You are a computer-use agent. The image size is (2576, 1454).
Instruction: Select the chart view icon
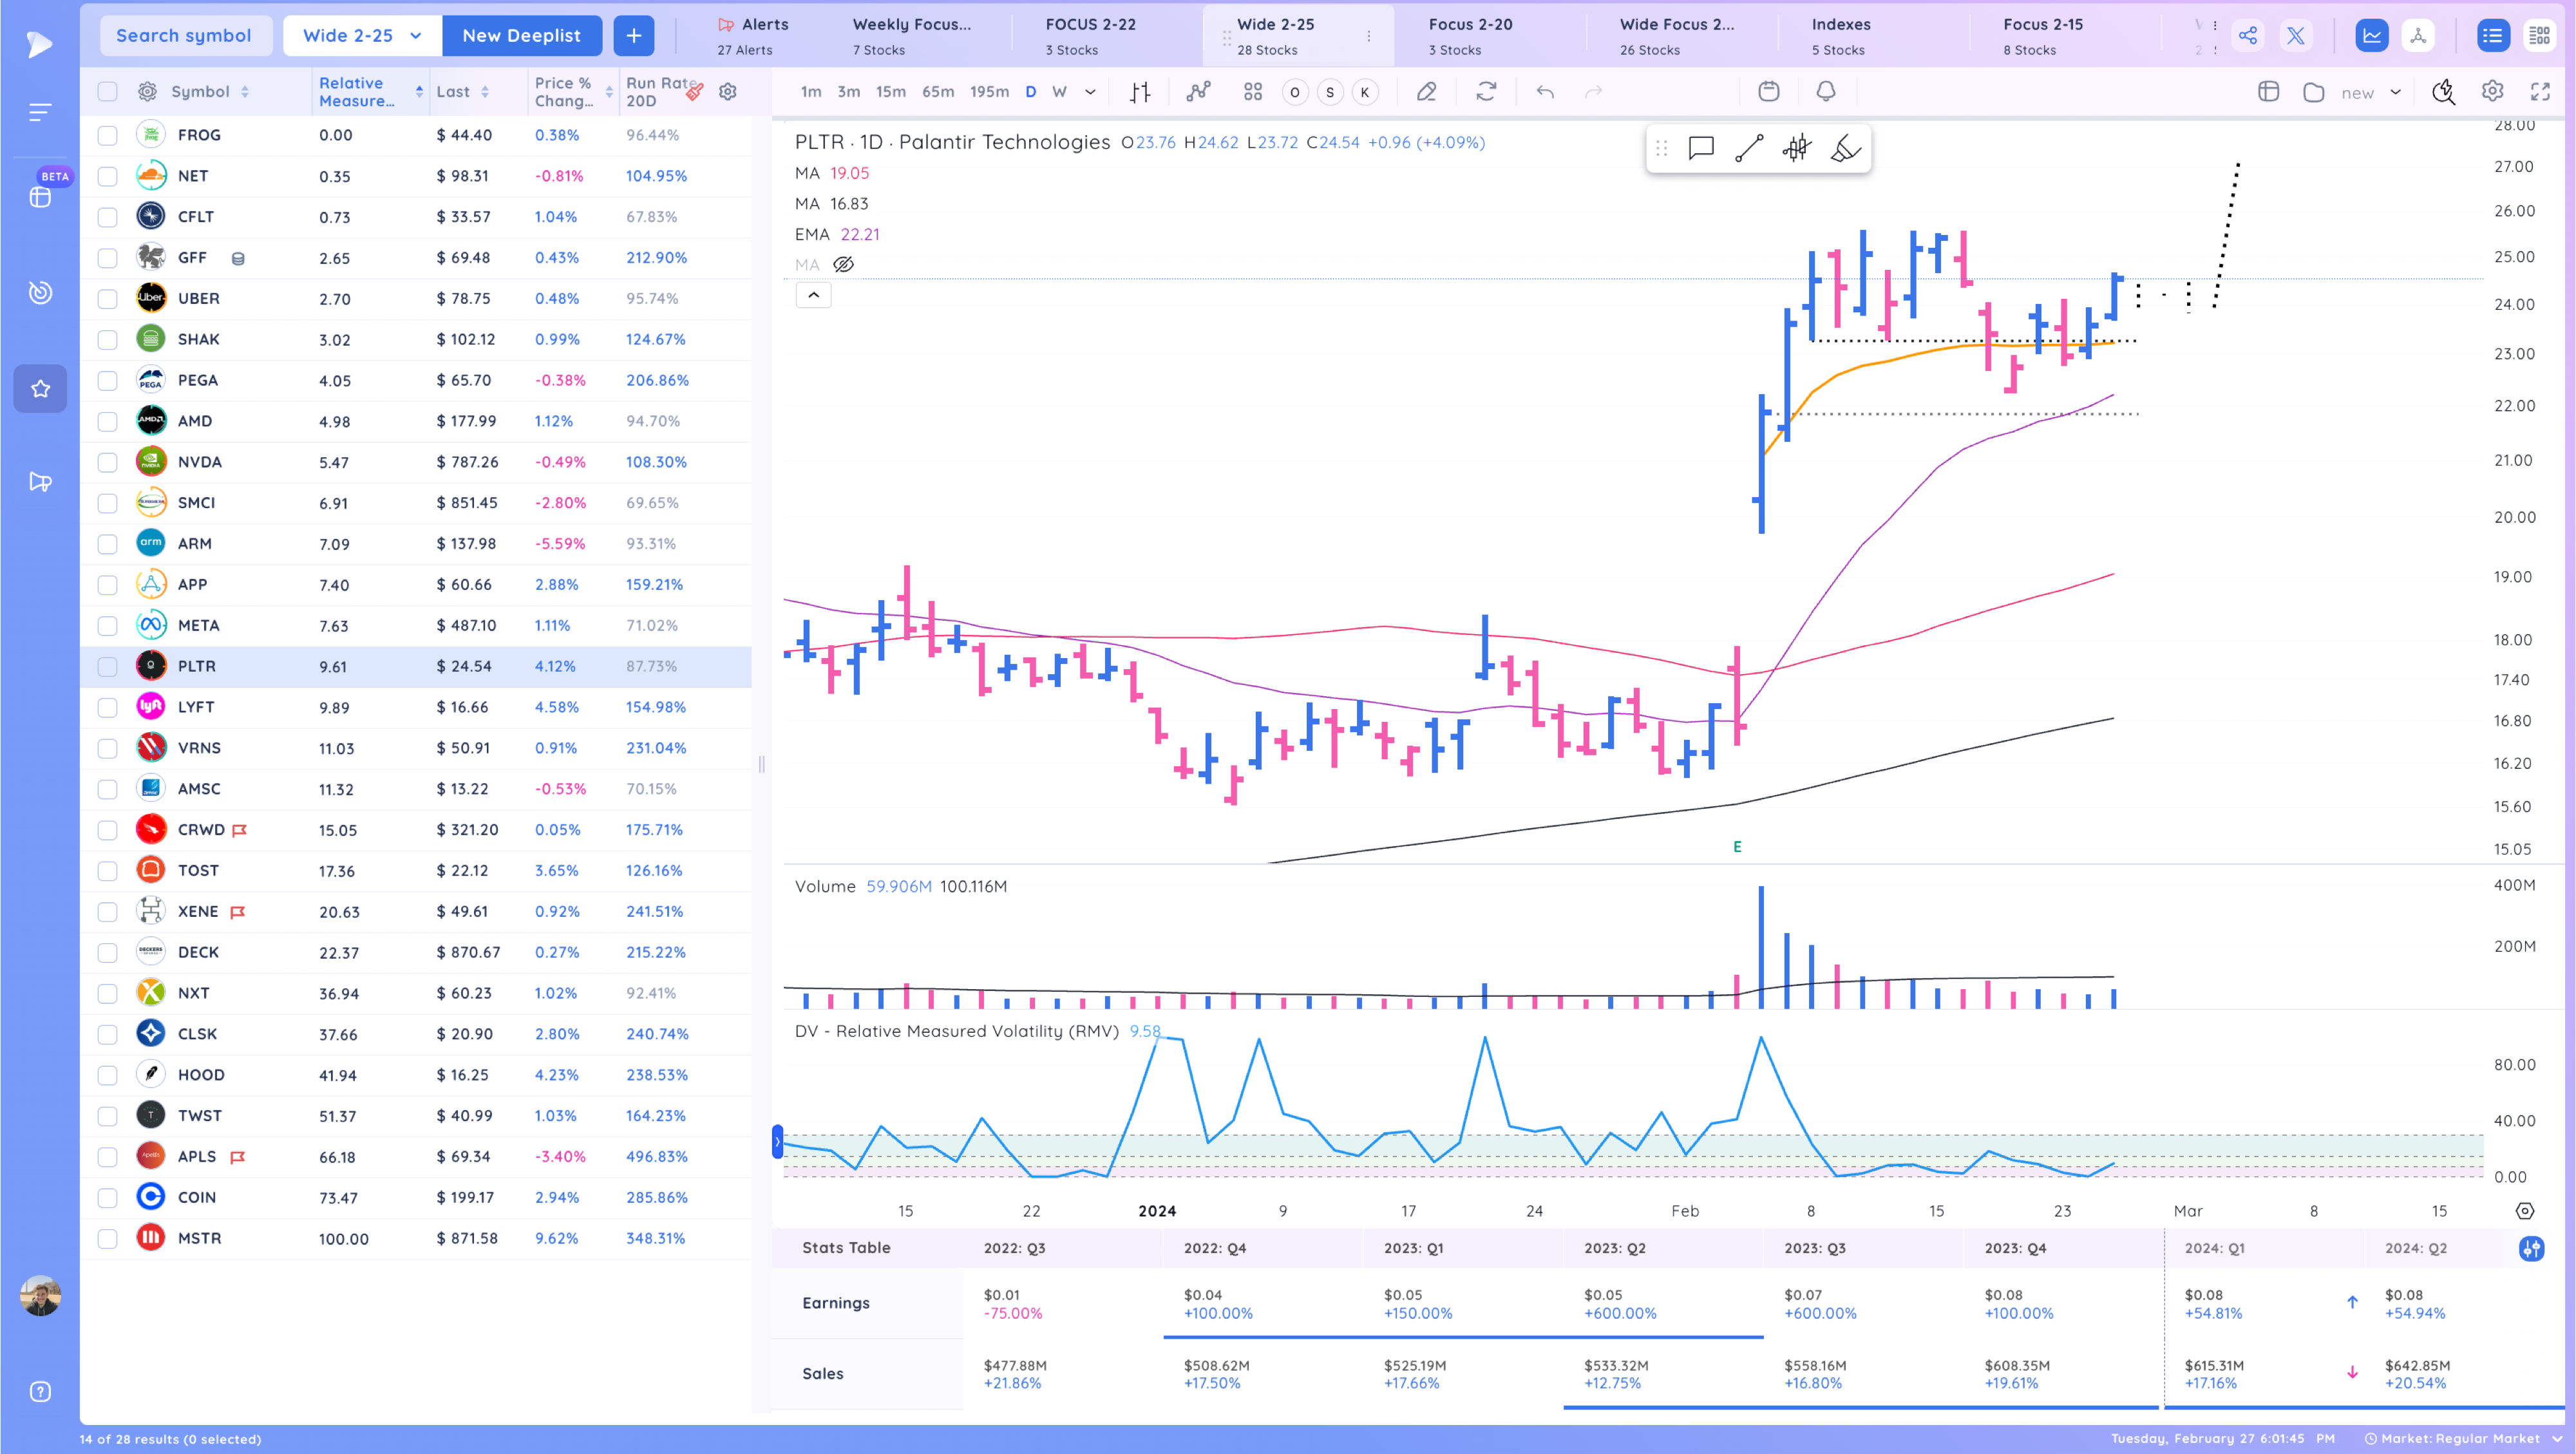2372,36
